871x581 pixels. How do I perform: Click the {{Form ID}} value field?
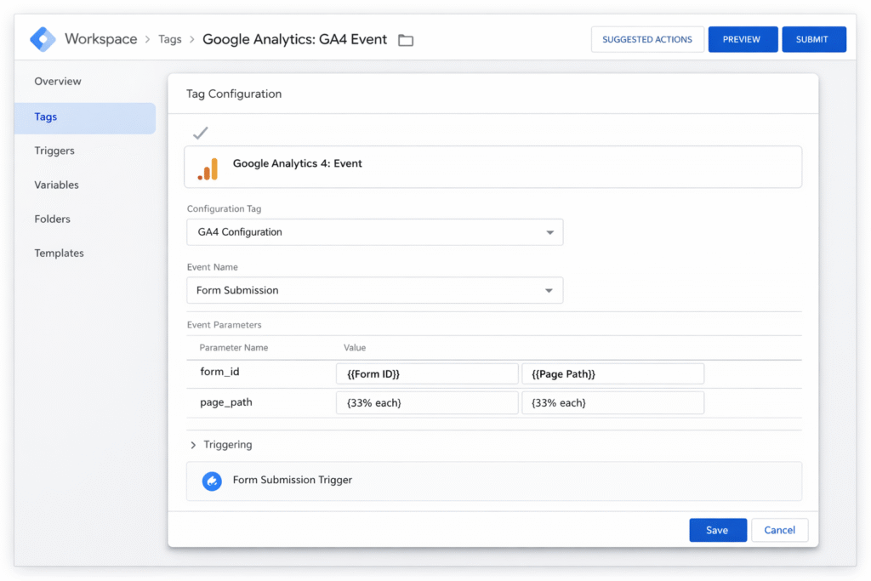tap(427, 373)
